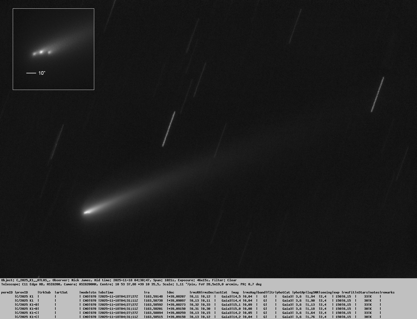Click the permID column header
Image resolution: width=417 pixels, height=319 pixels.
click(7, 292)
